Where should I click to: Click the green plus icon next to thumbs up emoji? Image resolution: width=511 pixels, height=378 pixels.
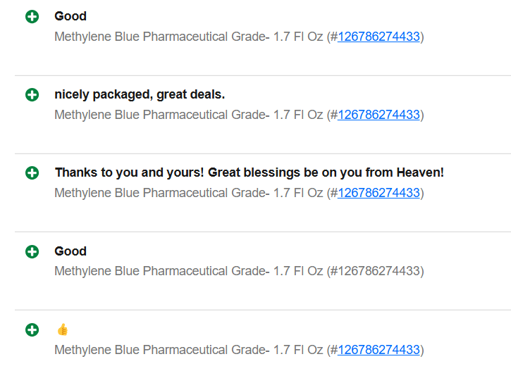pos(32,330)
